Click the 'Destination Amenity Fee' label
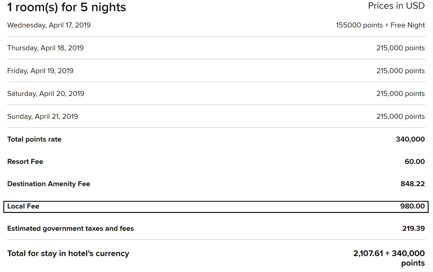Image resolution: width=433 pixels, height=272 pixels. pos(49,184)
